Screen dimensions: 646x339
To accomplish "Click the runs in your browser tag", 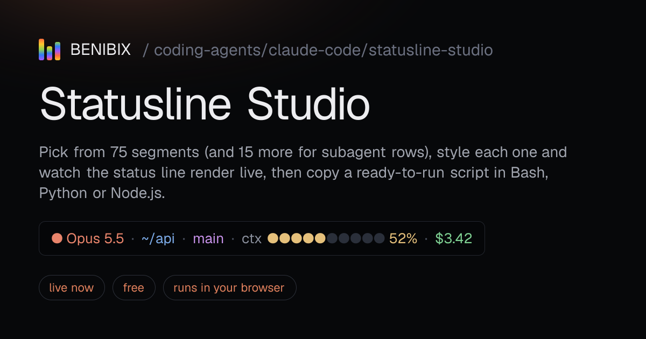I will click(229, 288).
